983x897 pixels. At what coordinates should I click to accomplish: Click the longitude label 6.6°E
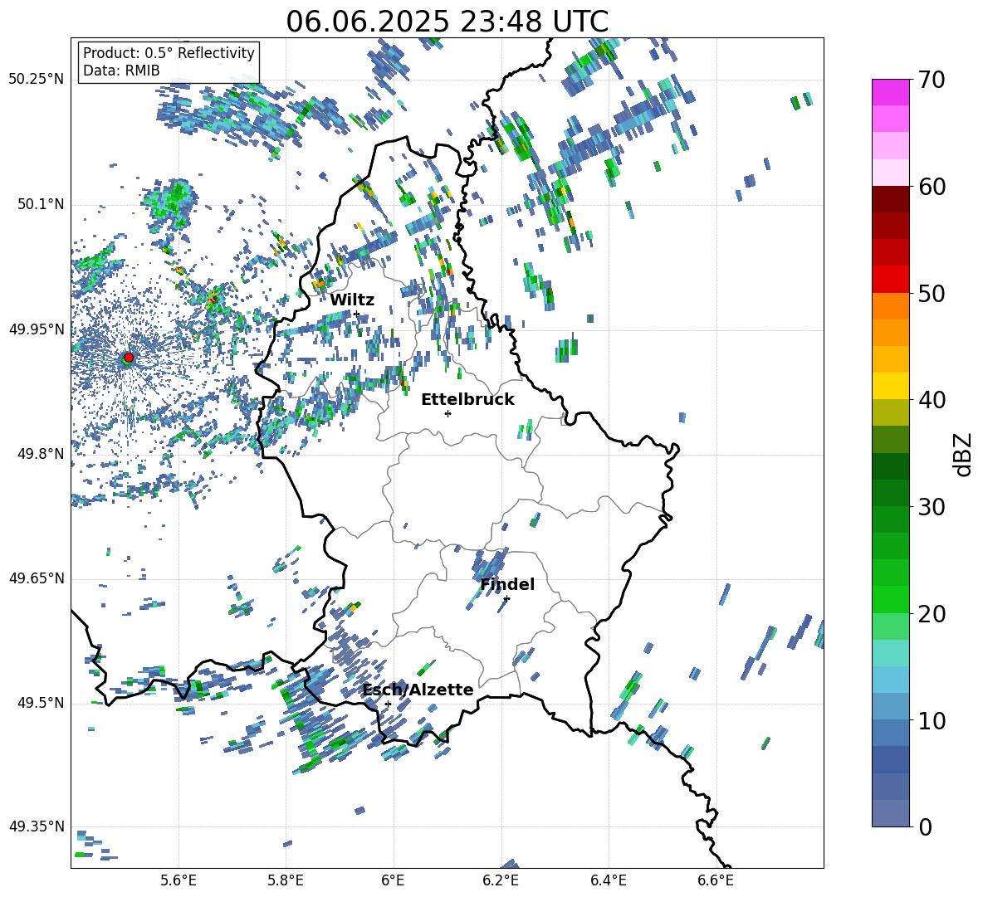tap(716, 880)
